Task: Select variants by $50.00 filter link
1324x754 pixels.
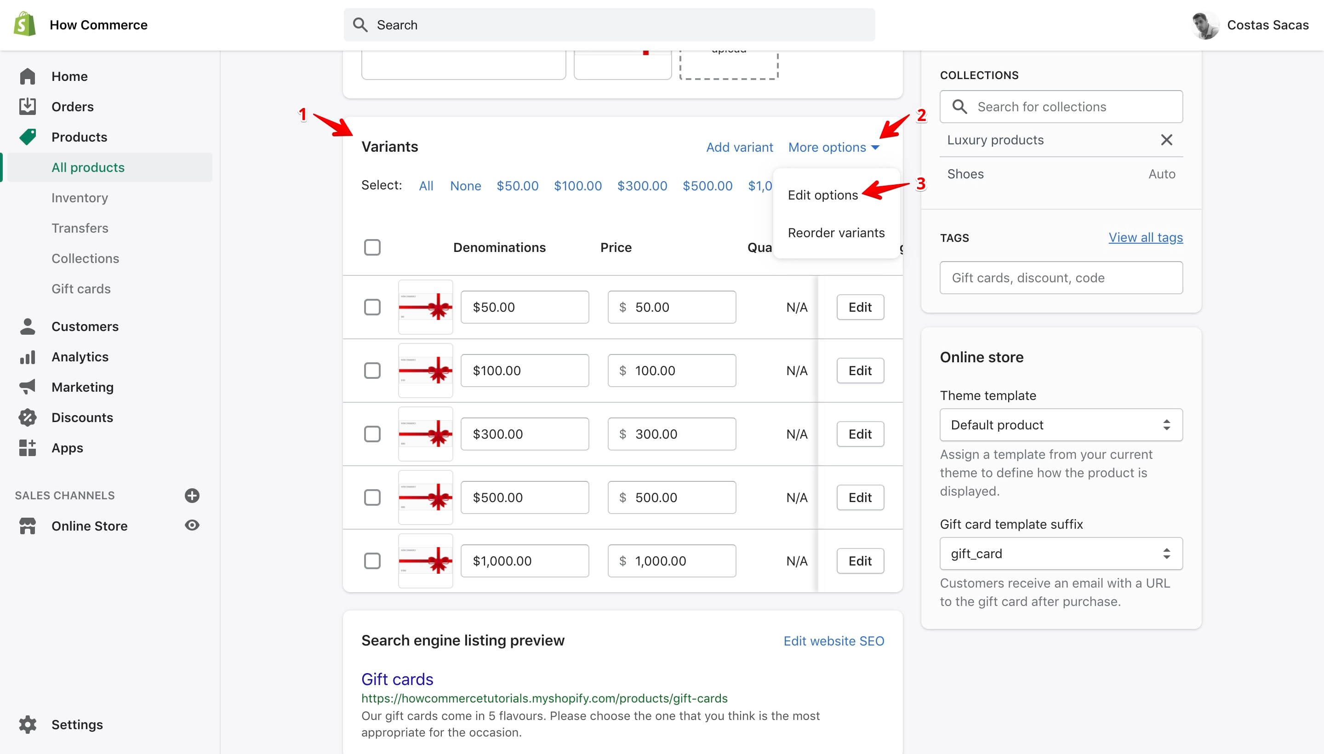Action: pyautogui.click(x=517, y=186)
